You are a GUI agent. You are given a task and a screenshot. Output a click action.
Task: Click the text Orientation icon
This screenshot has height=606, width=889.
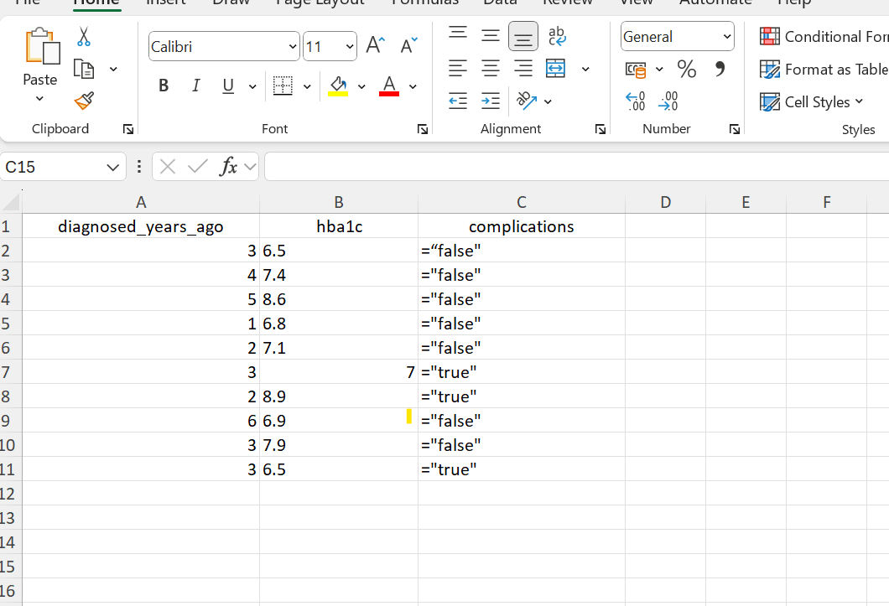click(527, 101)
